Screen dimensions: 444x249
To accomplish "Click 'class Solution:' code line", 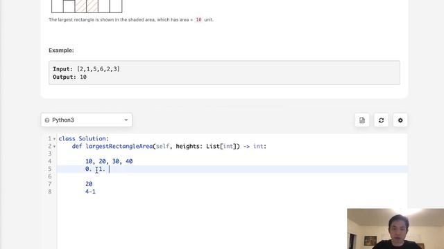I will (83, 138).
